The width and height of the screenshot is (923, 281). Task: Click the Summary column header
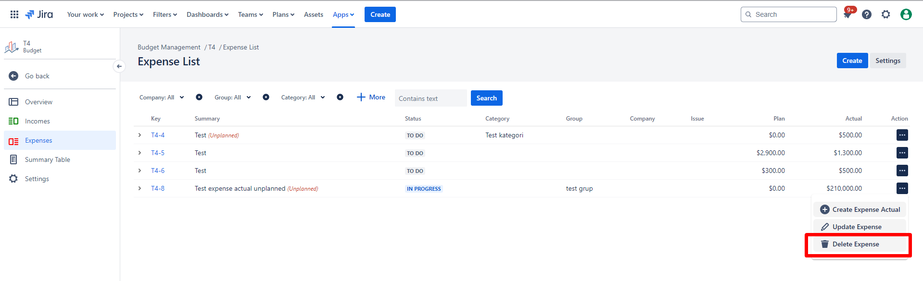207,119
